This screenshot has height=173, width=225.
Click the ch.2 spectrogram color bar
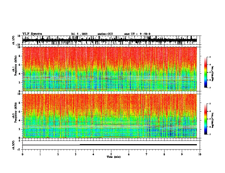coord(206,119)
